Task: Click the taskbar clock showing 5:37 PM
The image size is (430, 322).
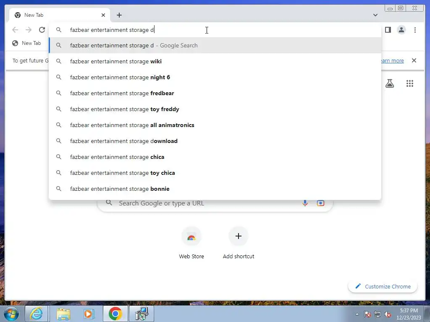Action: point(409,314)
